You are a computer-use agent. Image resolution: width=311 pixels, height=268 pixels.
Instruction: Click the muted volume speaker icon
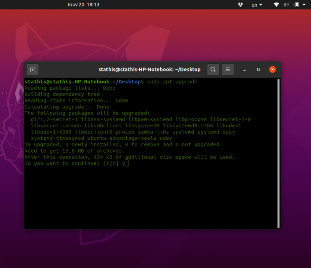tap(285, 4)
